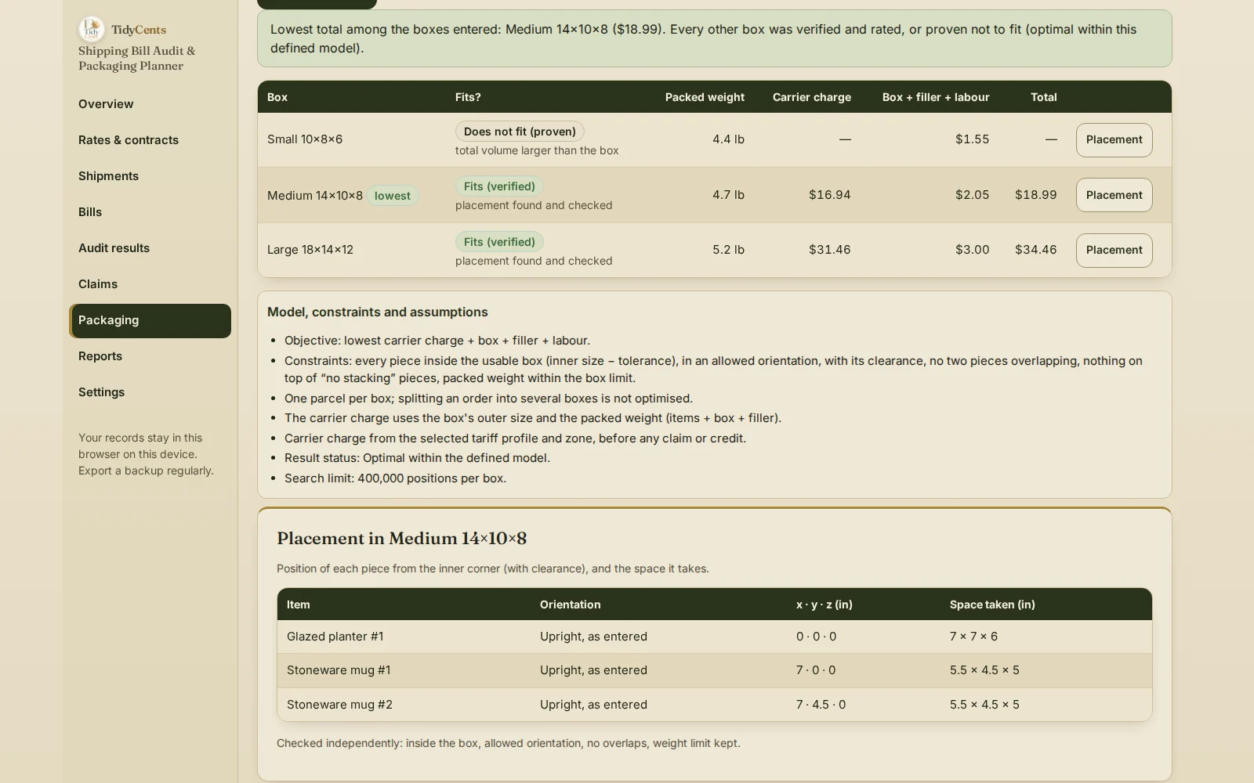Click the 'Search limit: 400,000 positions' line

tap(395, 478)
